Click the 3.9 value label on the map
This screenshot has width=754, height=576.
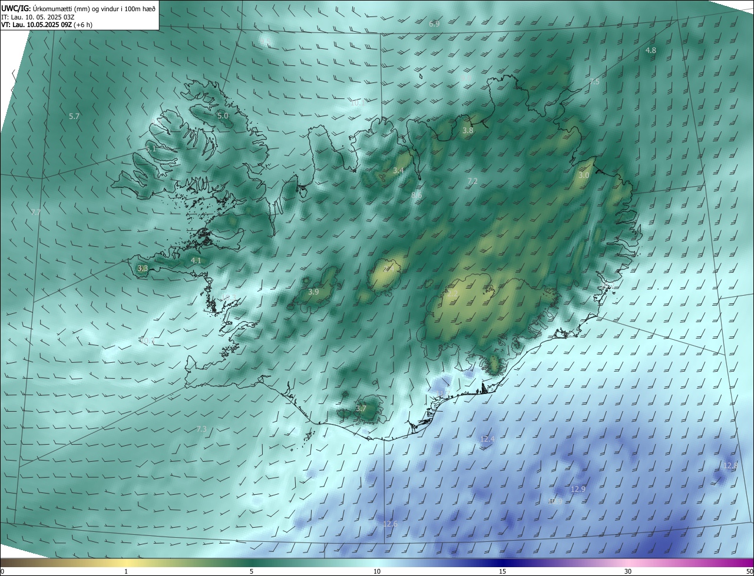[x=313, y=292]
